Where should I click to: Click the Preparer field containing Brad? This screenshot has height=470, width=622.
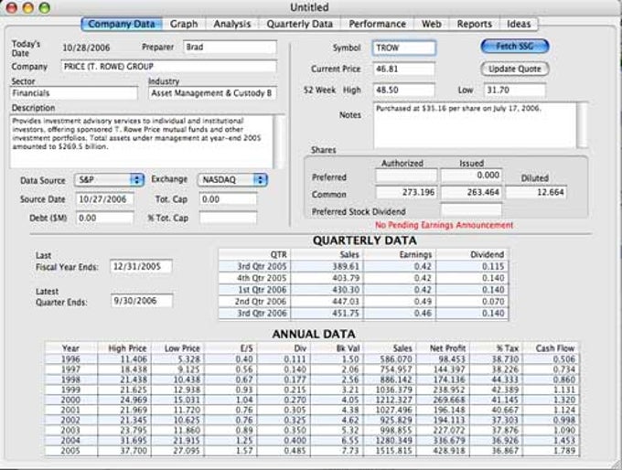pos(231,48)
